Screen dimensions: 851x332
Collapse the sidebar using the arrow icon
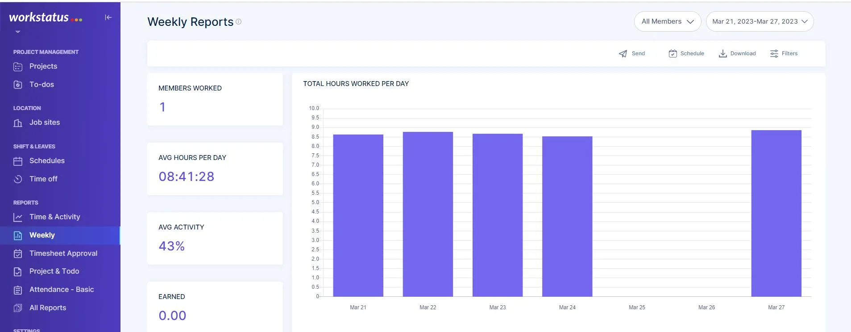pos(108,17)
